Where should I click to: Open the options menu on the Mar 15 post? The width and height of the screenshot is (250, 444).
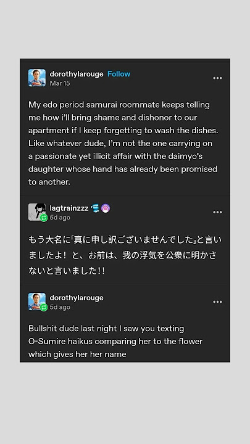coord(217,78)
